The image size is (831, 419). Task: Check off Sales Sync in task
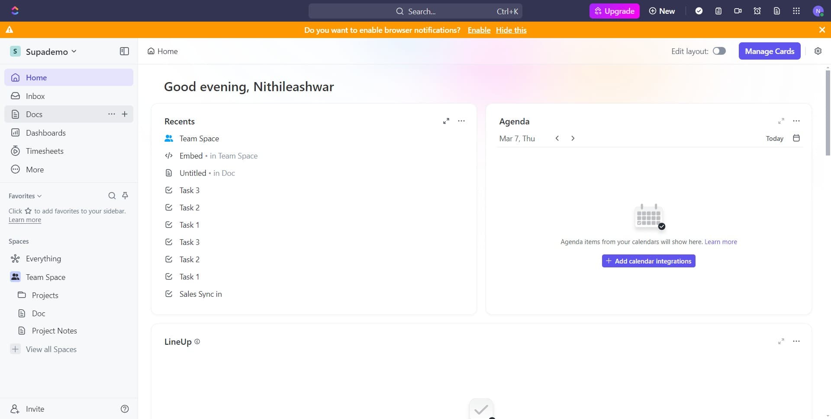169,294
